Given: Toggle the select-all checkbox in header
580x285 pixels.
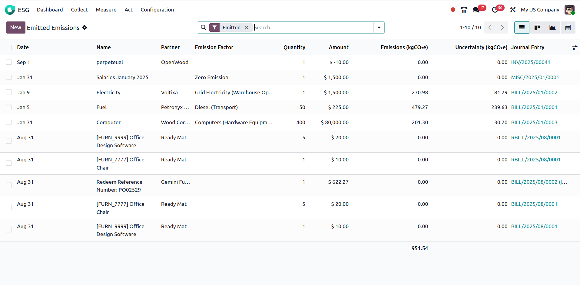Looking at the screenshot, I should point(9,47).
